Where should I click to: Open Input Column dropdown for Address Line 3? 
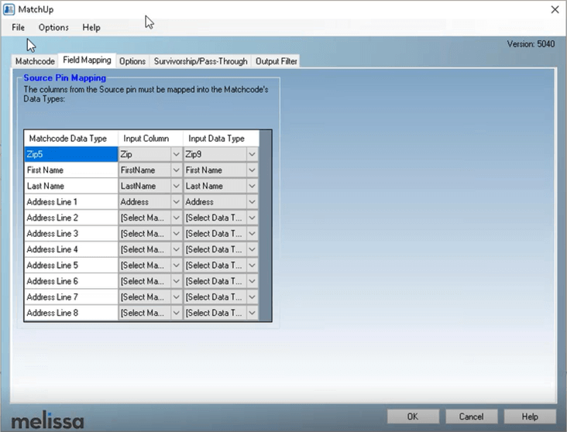click(176, 234)
